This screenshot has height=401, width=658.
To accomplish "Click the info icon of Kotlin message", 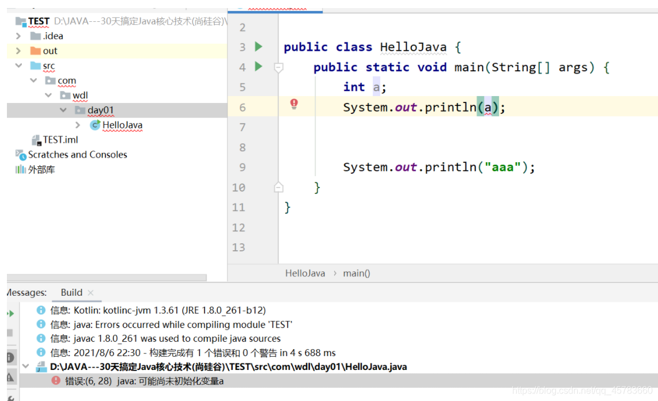I will tap(41, 310).
